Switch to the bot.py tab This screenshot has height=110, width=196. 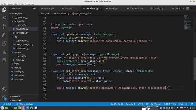click(x=69, y=9)
